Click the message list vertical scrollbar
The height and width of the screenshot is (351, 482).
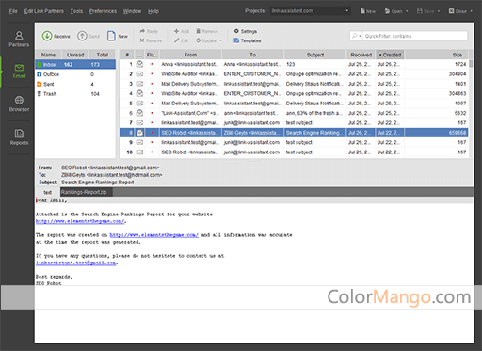click(x=471, y=108)
